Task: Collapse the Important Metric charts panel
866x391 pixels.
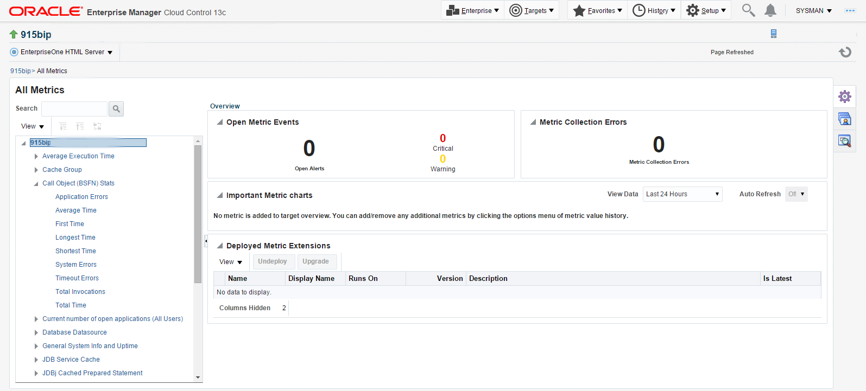Action: click(220, 195)
